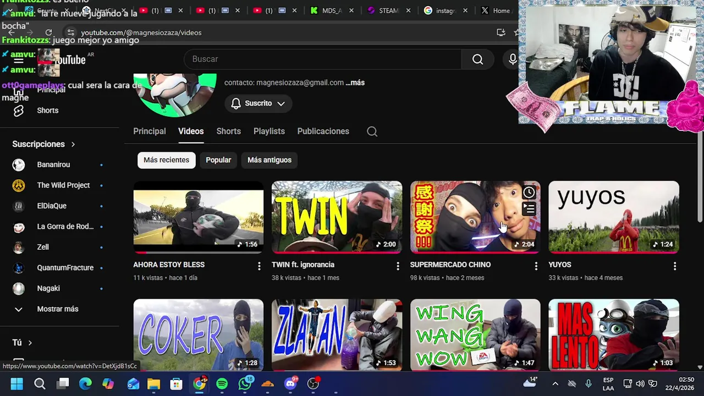The image size is (704, 396).
Task: Play the WING WANG WOW thumbnail
Action: click(x=475, y=334)
